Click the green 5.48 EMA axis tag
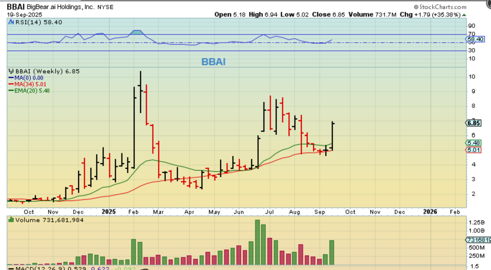Viewport: 491px width, 270px height. click(473, 143)
